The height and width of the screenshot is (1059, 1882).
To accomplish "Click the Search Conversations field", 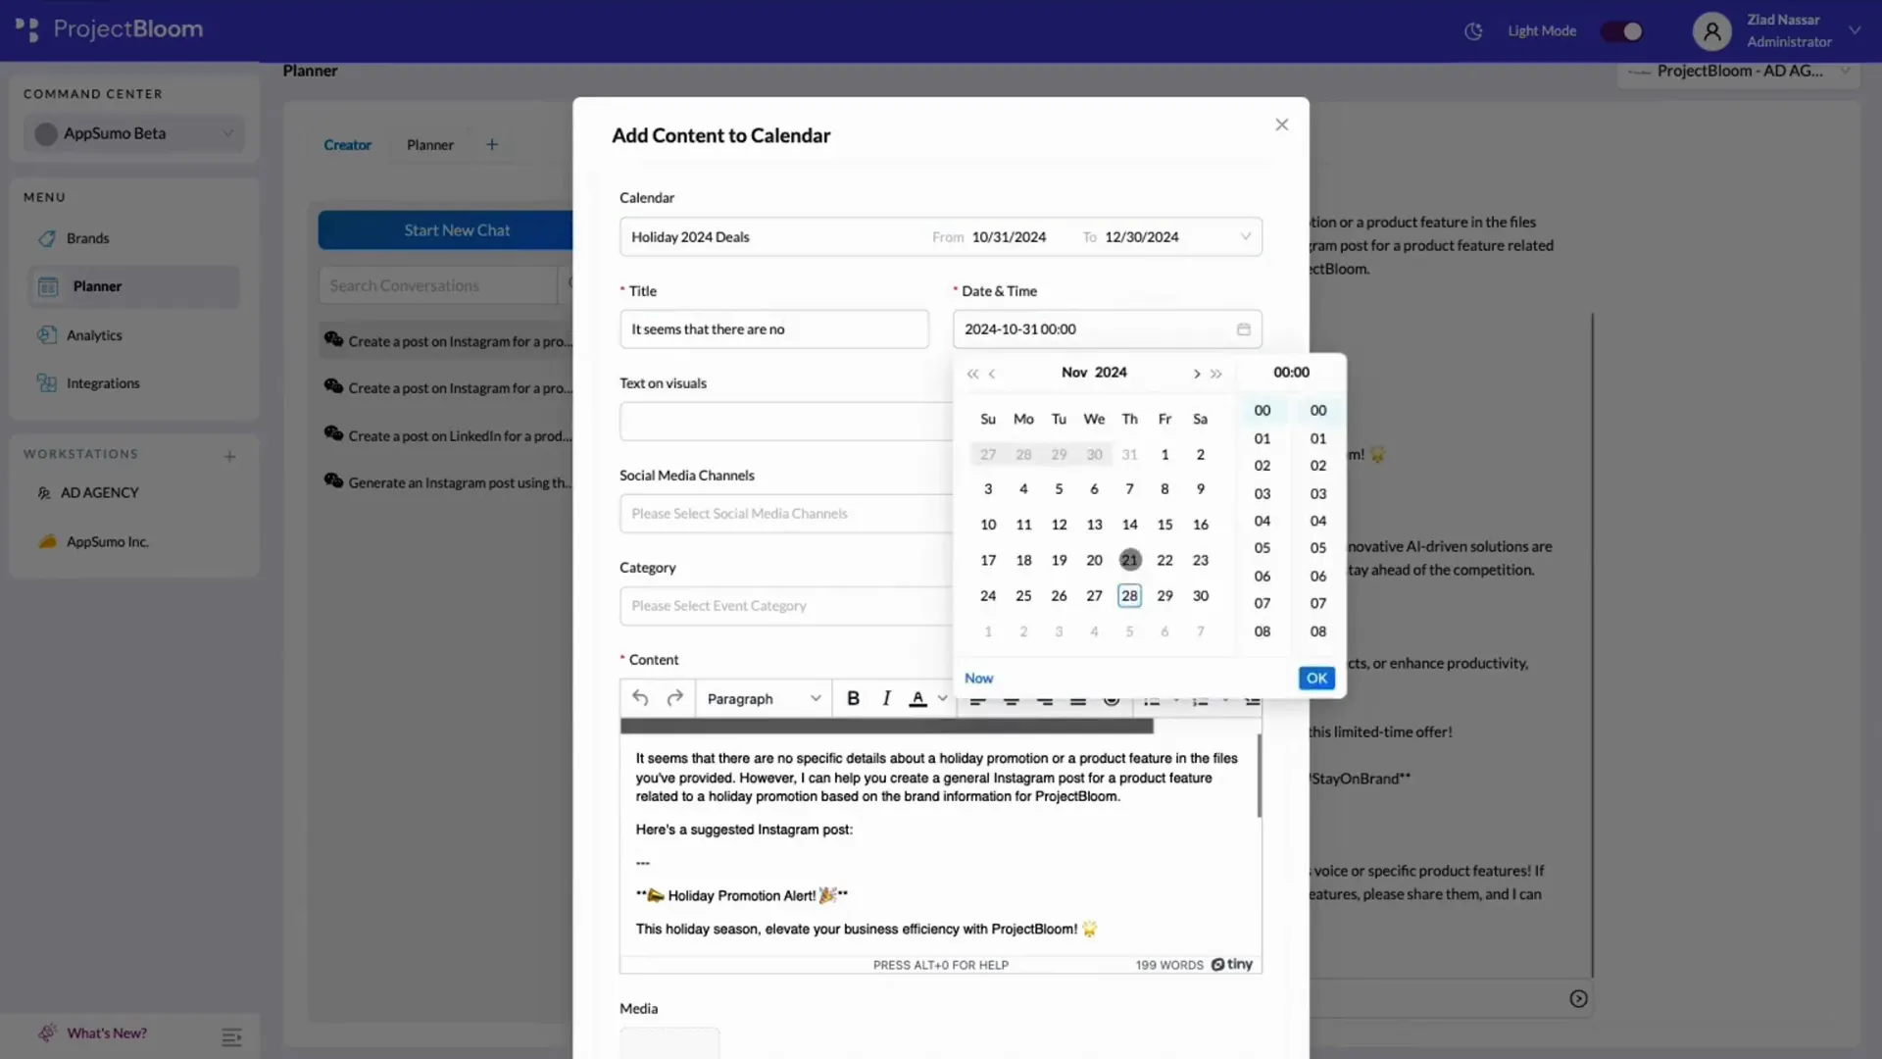I will (437, 285).
